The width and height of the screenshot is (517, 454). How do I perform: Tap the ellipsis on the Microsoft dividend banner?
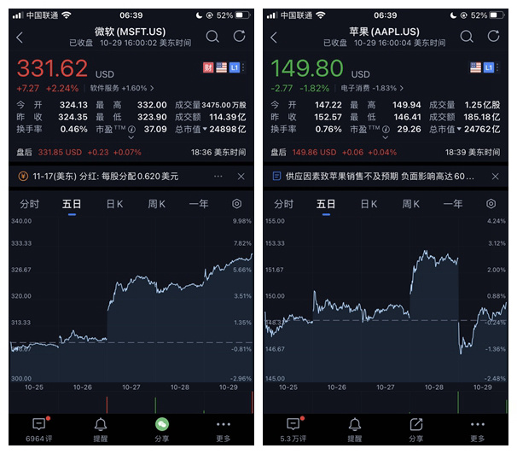[218, 176]
